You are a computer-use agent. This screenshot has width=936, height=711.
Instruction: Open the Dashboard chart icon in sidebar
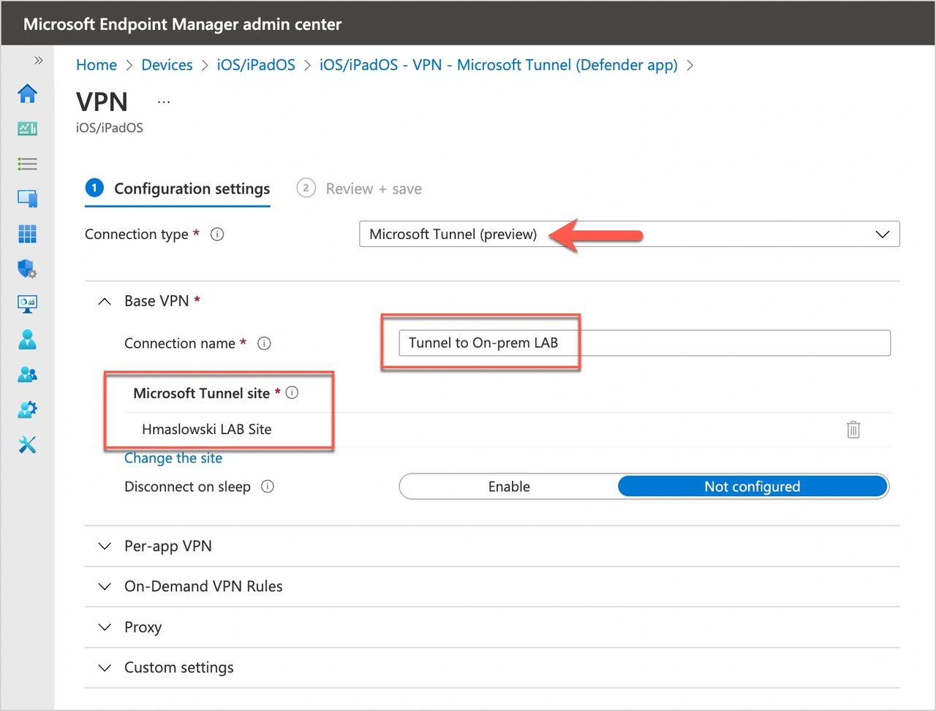[27, 129]
